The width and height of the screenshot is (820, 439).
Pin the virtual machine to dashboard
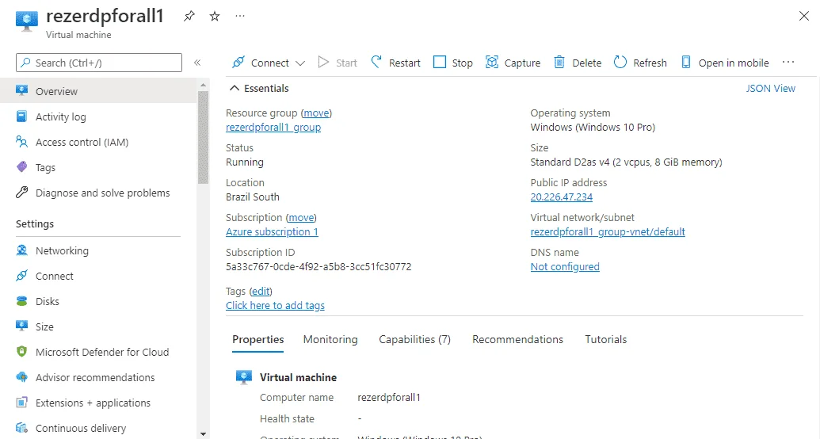189,16
